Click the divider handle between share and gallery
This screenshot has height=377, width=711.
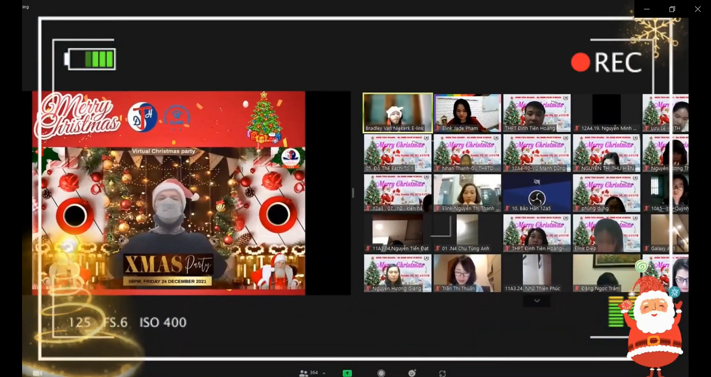point(353,193)
